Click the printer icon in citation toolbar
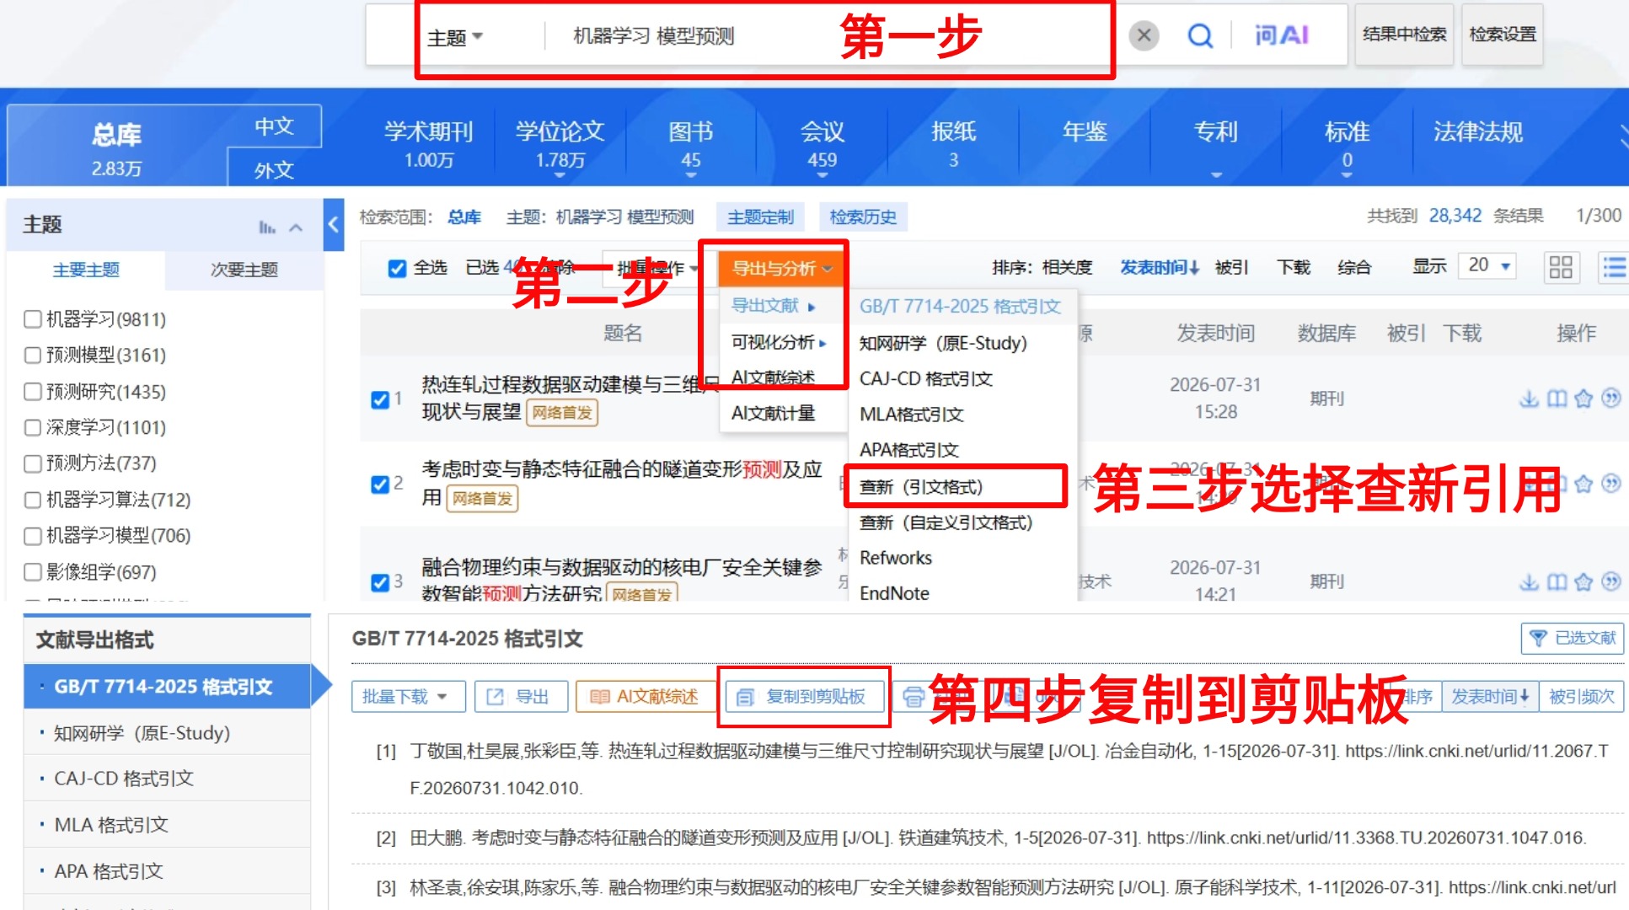This screenshot has width=1629, height=910. 913,697
